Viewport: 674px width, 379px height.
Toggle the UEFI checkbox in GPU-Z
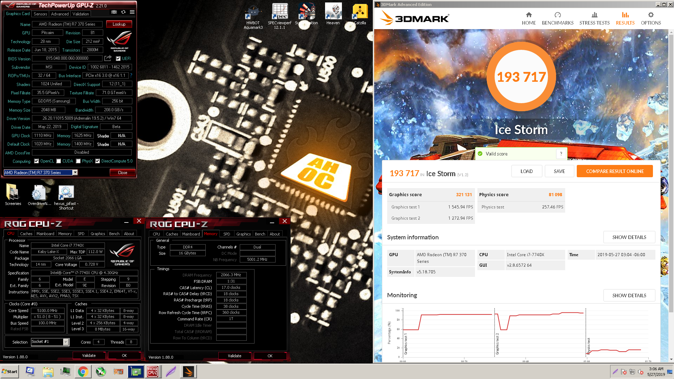pyautogui.click(x=118, y=59)
